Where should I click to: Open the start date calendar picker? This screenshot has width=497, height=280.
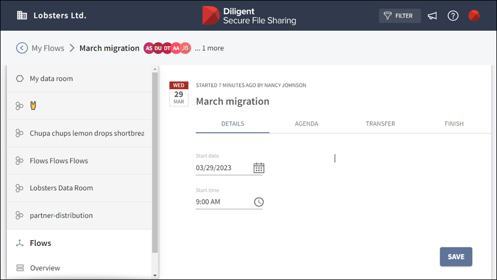pyautogui.click(x=259, y=168)
